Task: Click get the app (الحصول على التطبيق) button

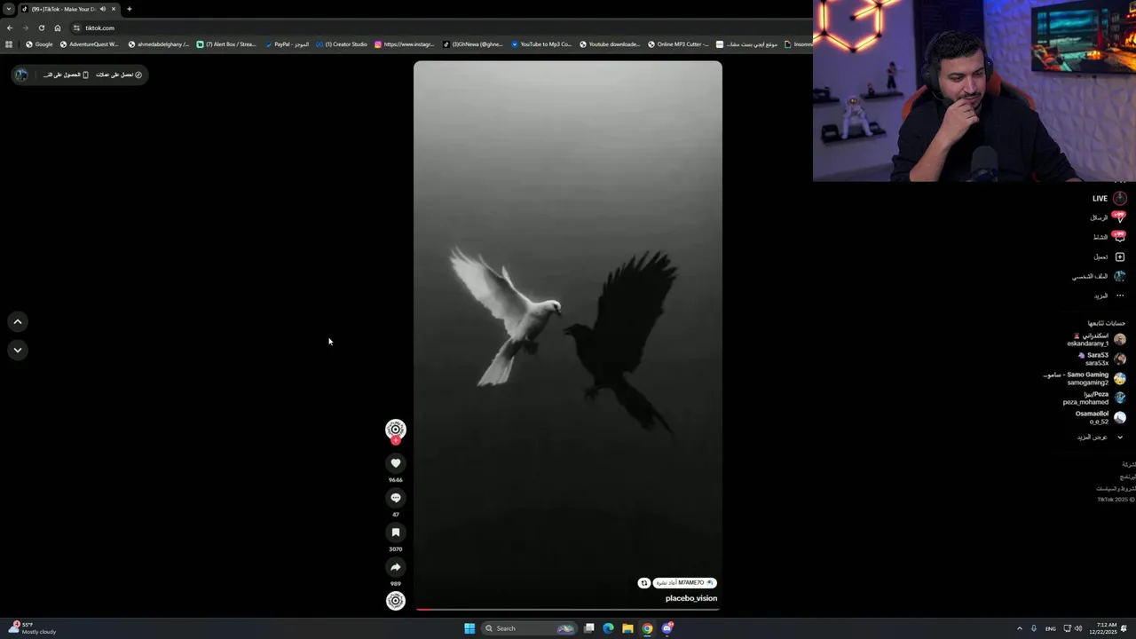Action: pyautogui.click(x=67, y=75)
